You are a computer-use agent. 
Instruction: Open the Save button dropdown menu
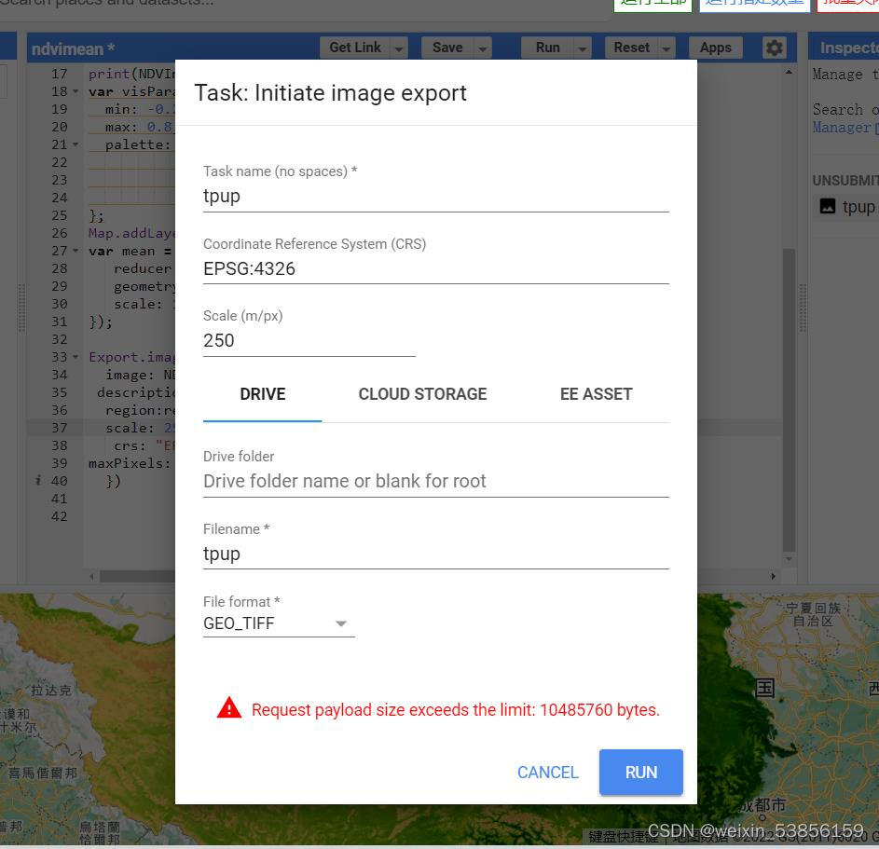pyautogui.click(x=481, y=48)
